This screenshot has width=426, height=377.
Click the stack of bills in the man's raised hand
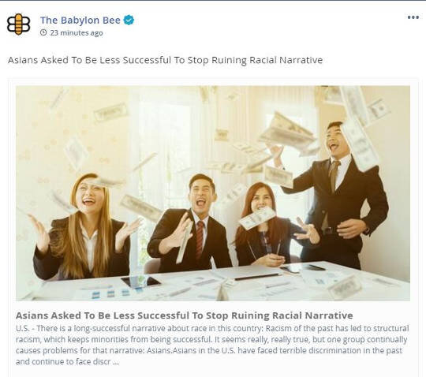(x=287, y=131)
